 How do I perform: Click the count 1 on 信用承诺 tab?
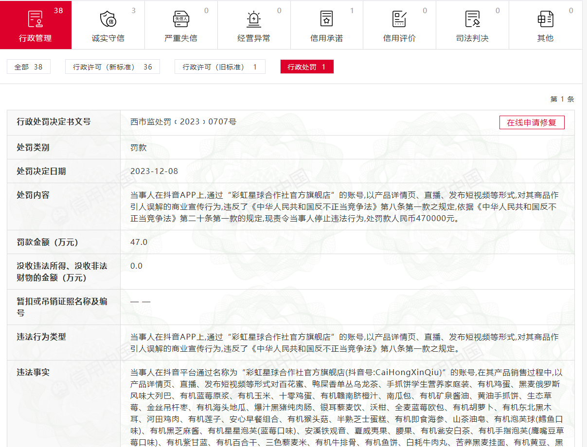[352, 10]
